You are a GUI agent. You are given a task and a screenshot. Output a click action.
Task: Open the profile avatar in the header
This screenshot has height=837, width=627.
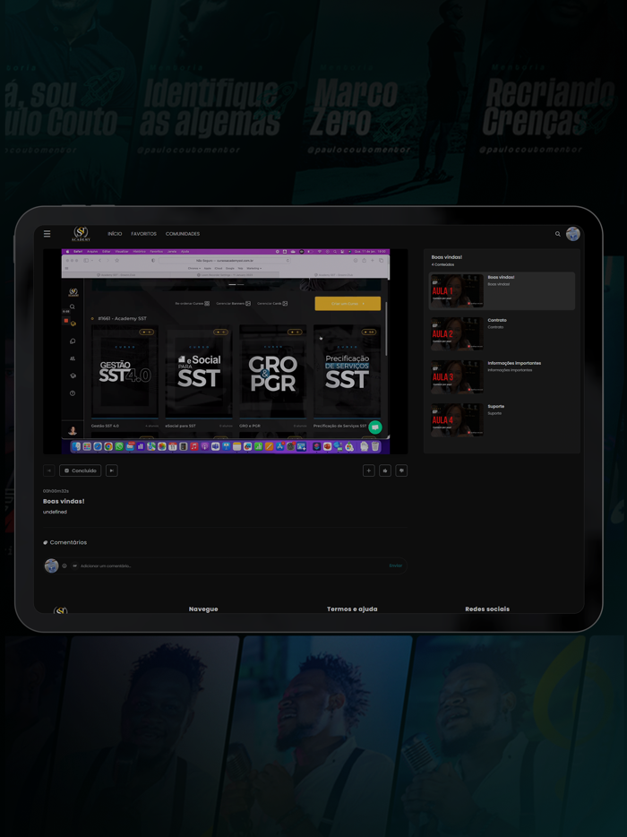point(573,234)
